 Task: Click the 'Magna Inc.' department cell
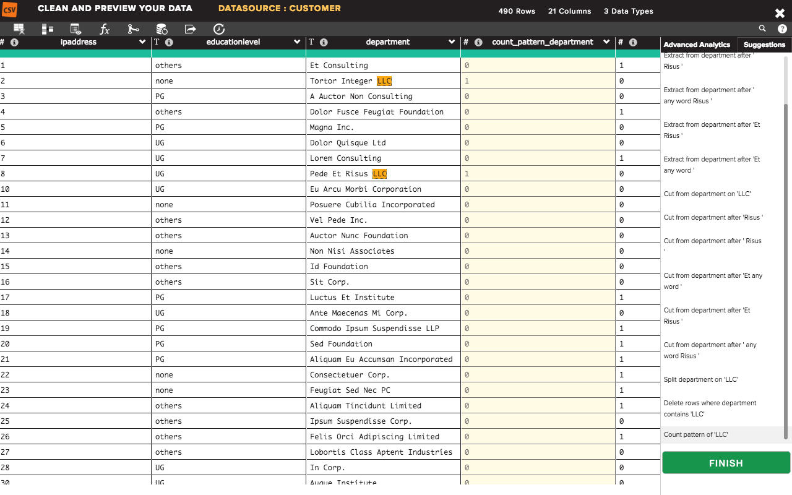point(384,127)
